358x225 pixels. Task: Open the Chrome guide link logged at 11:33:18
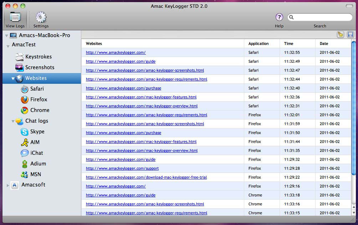click(x=121, y=195)
